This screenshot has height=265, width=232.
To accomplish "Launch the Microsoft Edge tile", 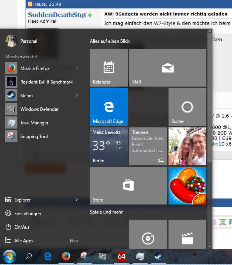I will tap(109, 107).
